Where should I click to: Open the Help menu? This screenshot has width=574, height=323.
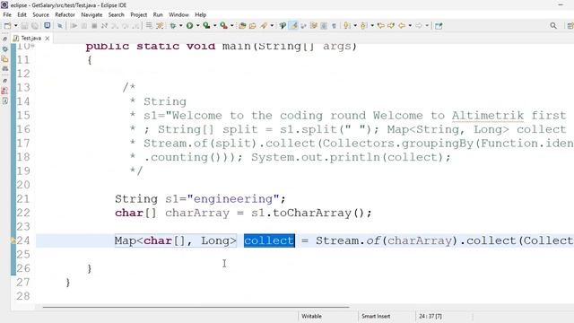click(x=201, y=14)
